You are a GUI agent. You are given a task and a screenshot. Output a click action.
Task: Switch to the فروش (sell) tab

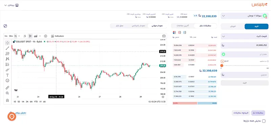(233, 27)
